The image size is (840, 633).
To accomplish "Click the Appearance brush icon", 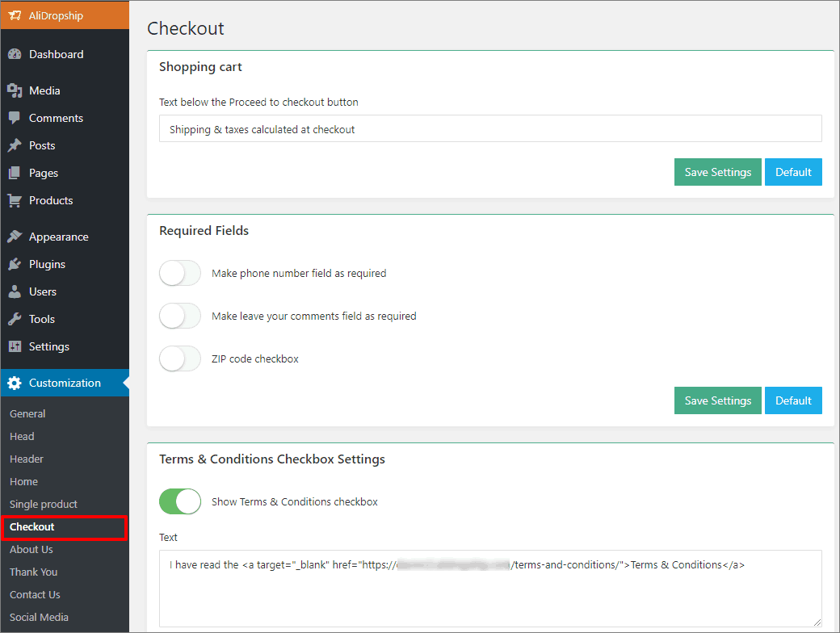I will (15, 237).
